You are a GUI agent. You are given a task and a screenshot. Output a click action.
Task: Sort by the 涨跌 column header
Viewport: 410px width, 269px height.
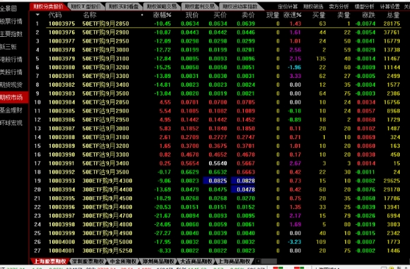click(x=369, y=15)
